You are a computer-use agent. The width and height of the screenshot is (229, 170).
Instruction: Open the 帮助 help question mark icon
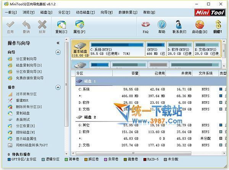[x=162, y=25]
